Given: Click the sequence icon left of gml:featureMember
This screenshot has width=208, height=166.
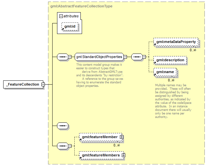Looking at the screenshot, I should click(x=62, y=146).
